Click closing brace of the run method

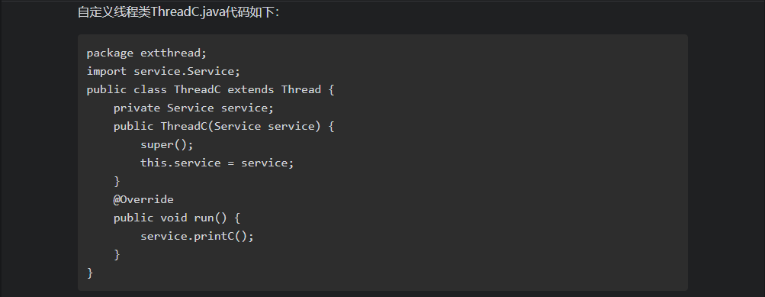(x=117, y=254)
